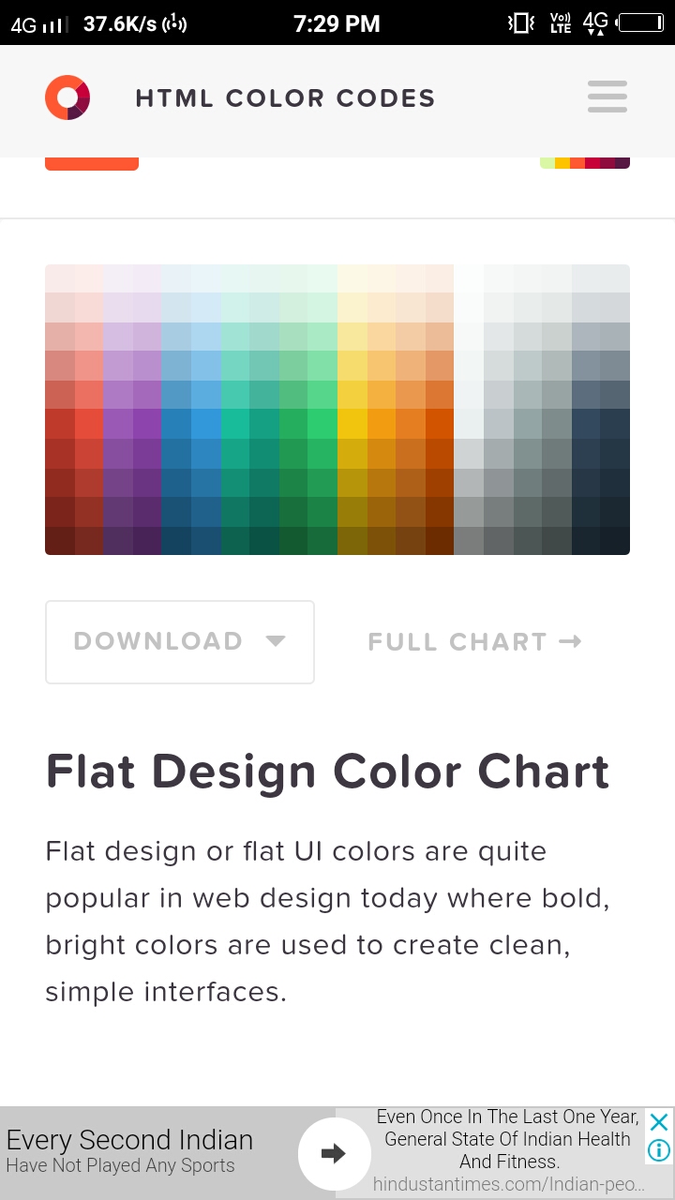Click the 7:29 PM clock in the status bar
Viewport: 675px width, 1200px height.
click(337, 22)
